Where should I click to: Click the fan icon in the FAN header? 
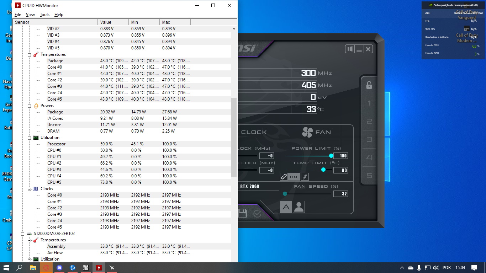307,132
